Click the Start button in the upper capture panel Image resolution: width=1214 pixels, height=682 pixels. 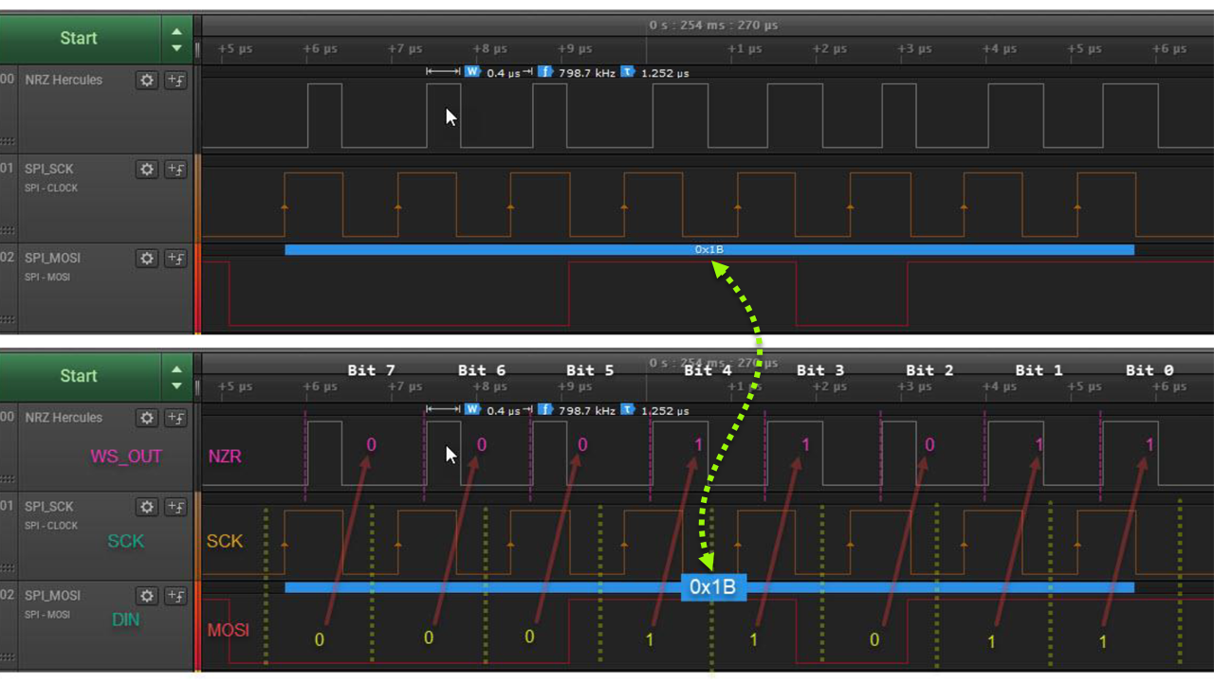pyautogui.click(x=80, y=38)
